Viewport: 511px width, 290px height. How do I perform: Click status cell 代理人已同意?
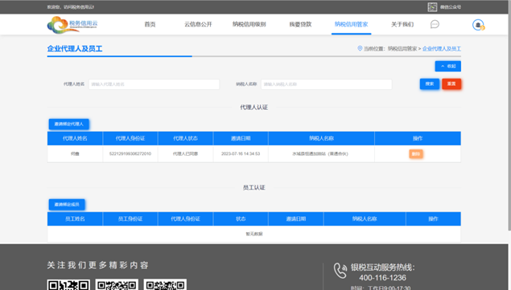point(185,153)
